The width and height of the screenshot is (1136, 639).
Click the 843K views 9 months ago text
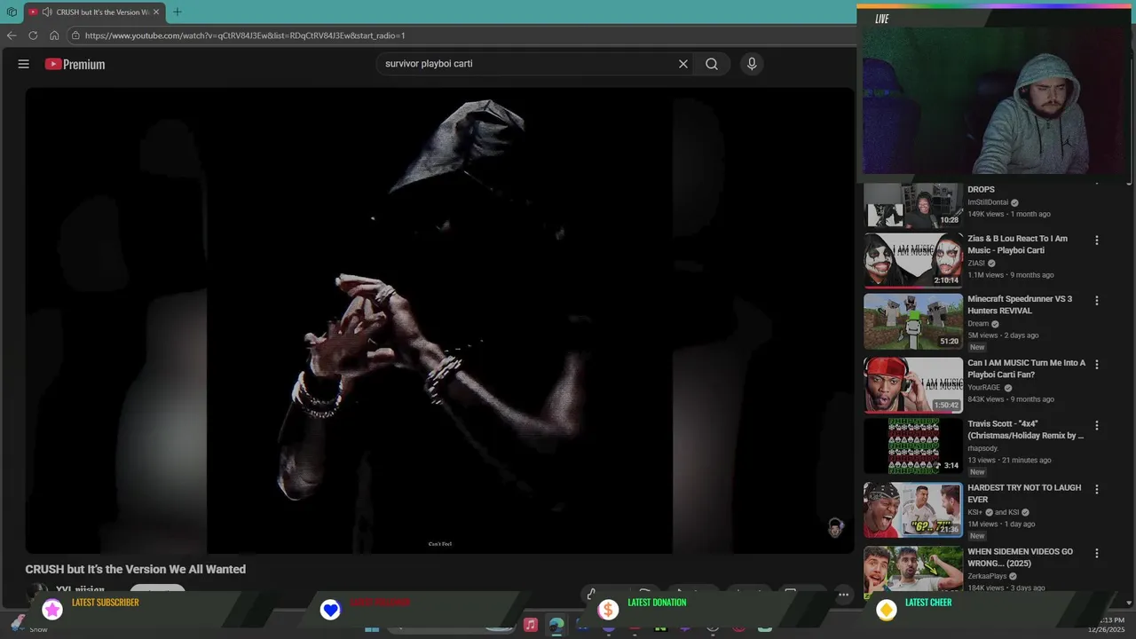(1012, 399)
